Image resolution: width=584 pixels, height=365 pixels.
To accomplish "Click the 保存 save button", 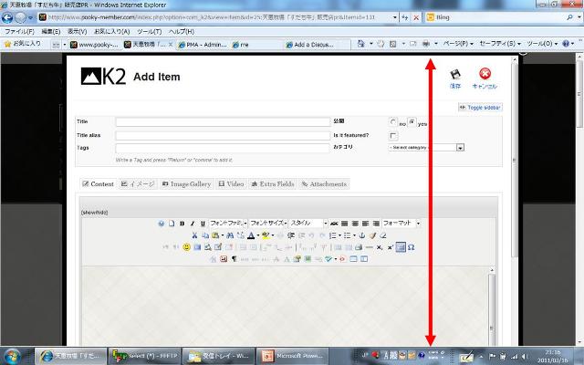I will click(x=454, y=78).
